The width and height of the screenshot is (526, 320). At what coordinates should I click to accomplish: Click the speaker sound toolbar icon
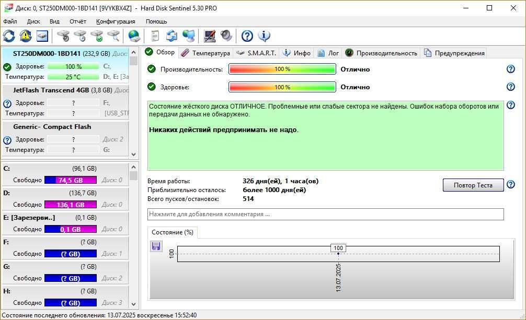tap(226, 36)
